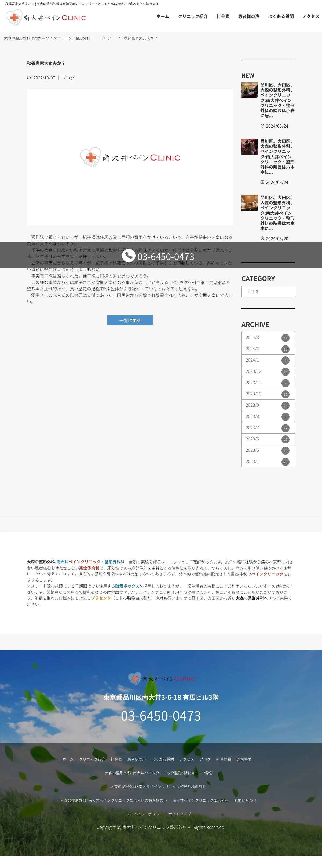The width and height of the screenshot is (322, 856).
Task: Click the 一覧に戻る button
Action: click(x=130, y=320)
